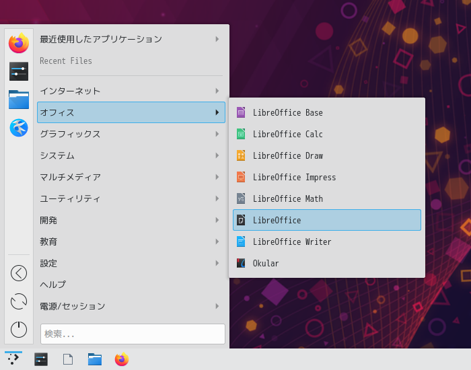Image resolution: width=471 pixels, height=370 pixels.
Task: Expand the ユーティリティ submenu arrow
Action: 217,198
